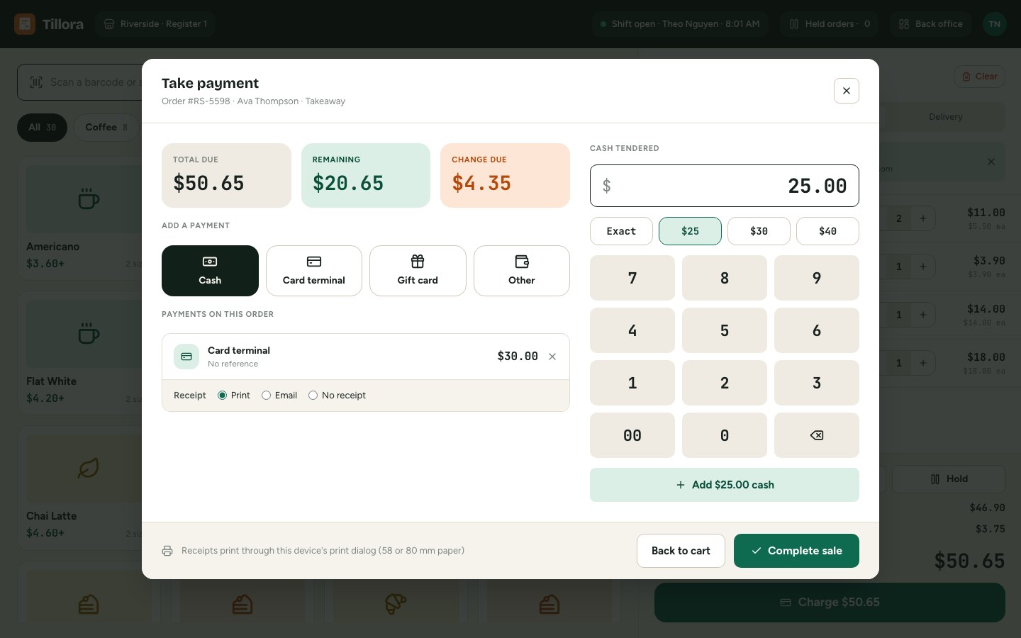Click the Riverside Register 1 selector

[155, 24]
